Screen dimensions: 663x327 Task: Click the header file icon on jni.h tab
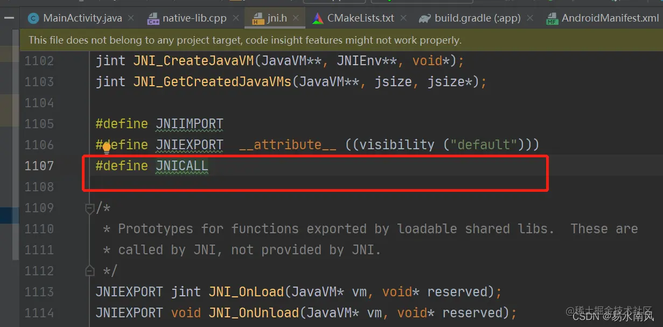pyautogui.click(x=257, y=19)
